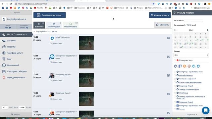This screenshot has height=119, width=212.
Task: Open the Проект dropdown showing Все
Action: tap(191, 55)
